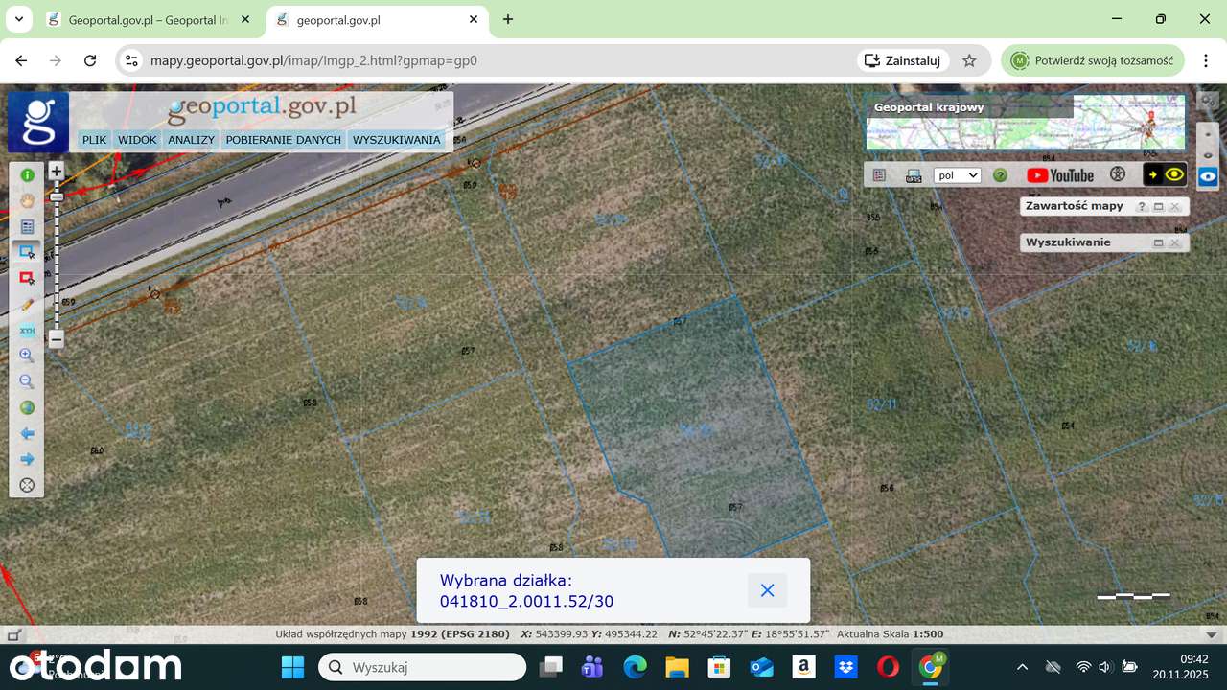The width and height of the screenshot is (1227, 690).
Task: Open Chrome's three-dot menu
Action: [1205, 60]
